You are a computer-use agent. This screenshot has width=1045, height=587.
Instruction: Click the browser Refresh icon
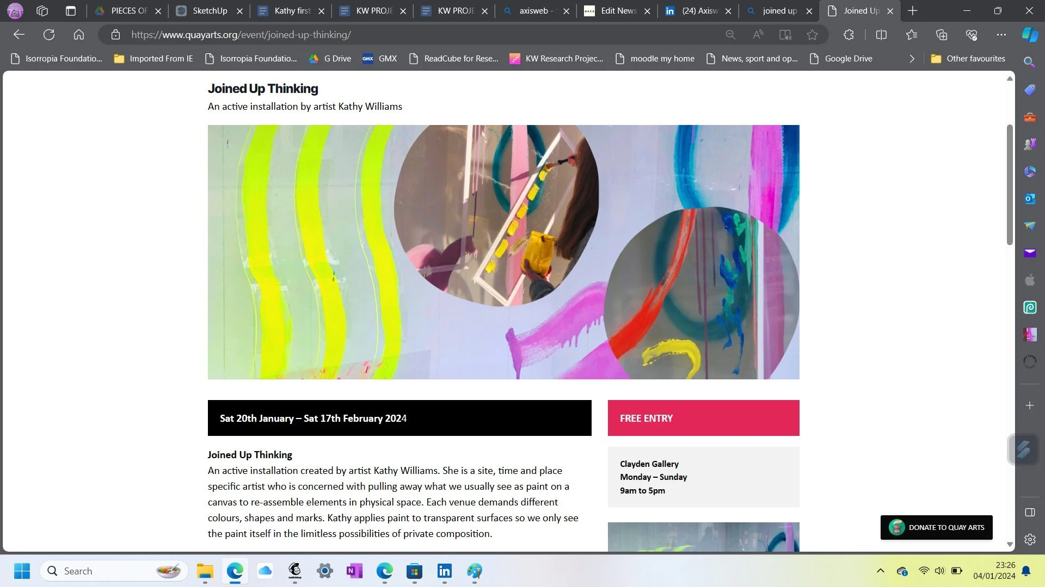(49, 35)
